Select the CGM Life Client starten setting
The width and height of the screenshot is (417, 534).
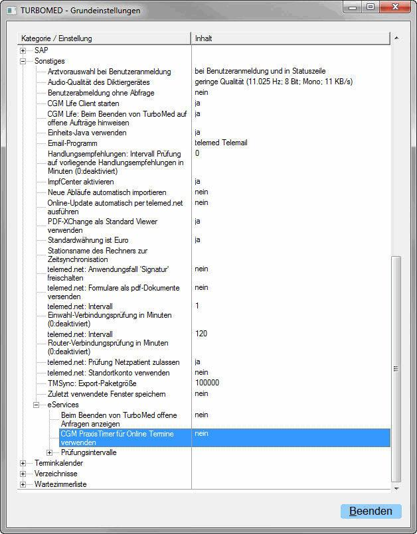(83, 103)
